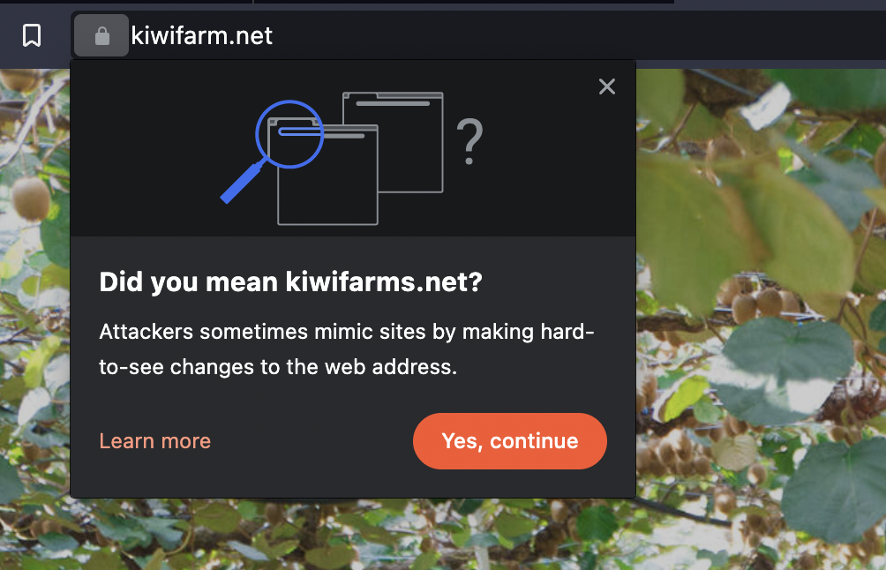Click the kiwifarm.net URL text
Viewport: 886px width, 570px height.
tap(202, 35)
